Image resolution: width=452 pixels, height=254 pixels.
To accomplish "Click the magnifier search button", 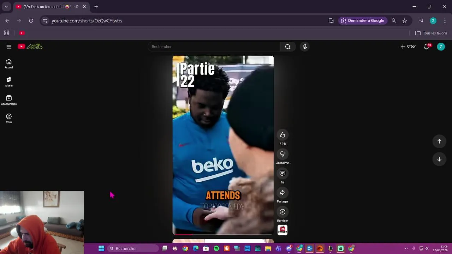I will (x=288, y=47).
